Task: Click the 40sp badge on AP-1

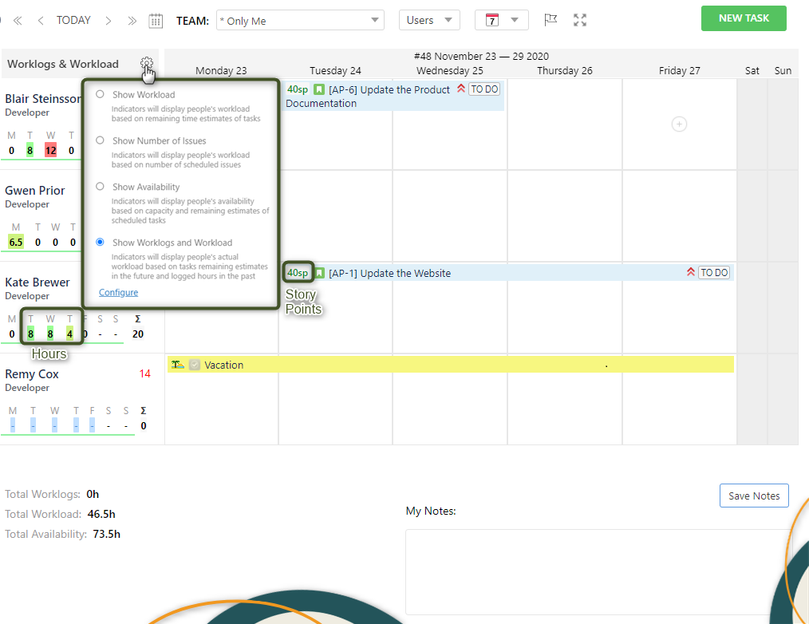Action: 298,273
